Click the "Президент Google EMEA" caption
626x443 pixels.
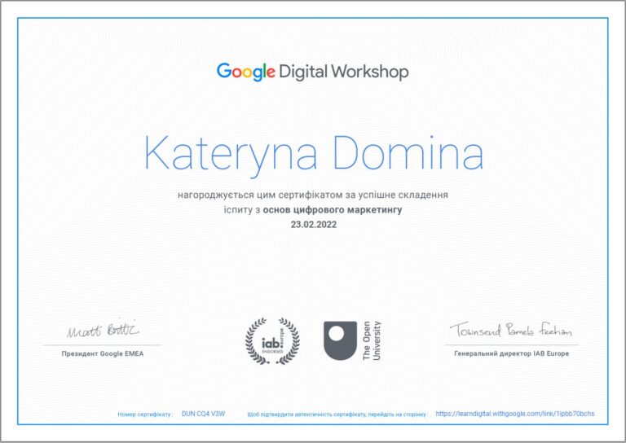(x=103, y=354)
